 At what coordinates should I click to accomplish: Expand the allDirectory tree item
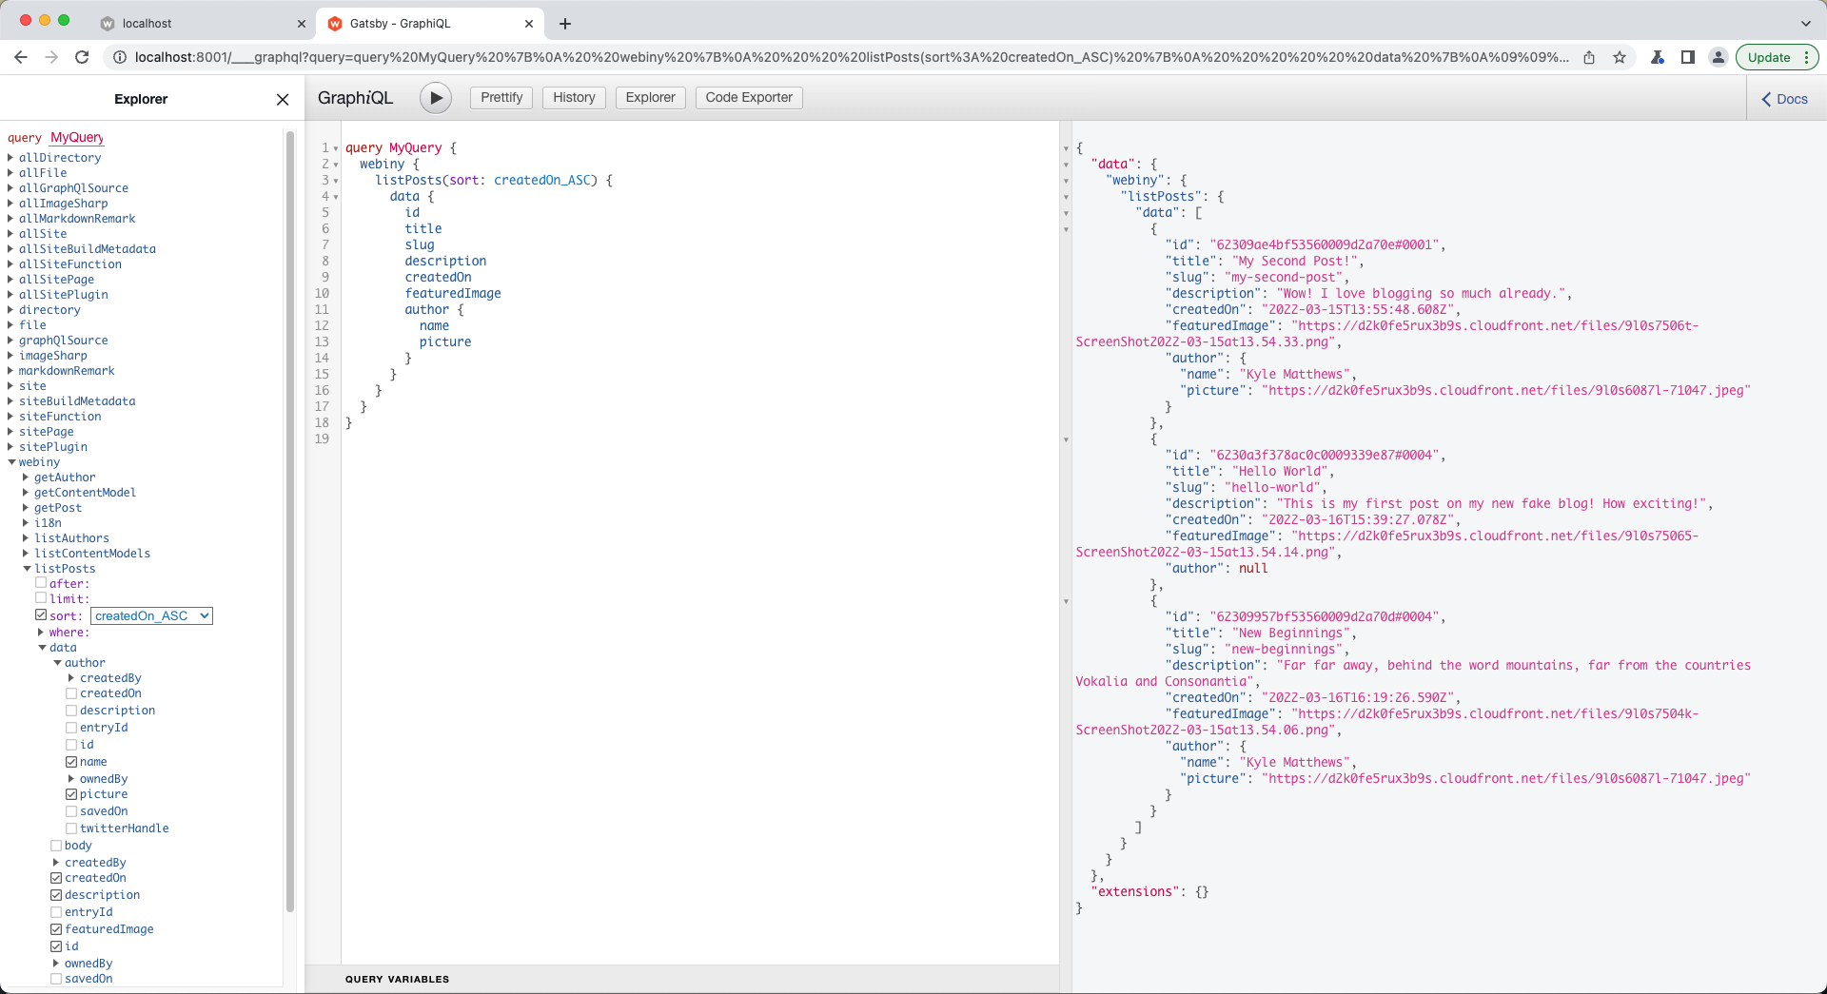click(10, 157)
